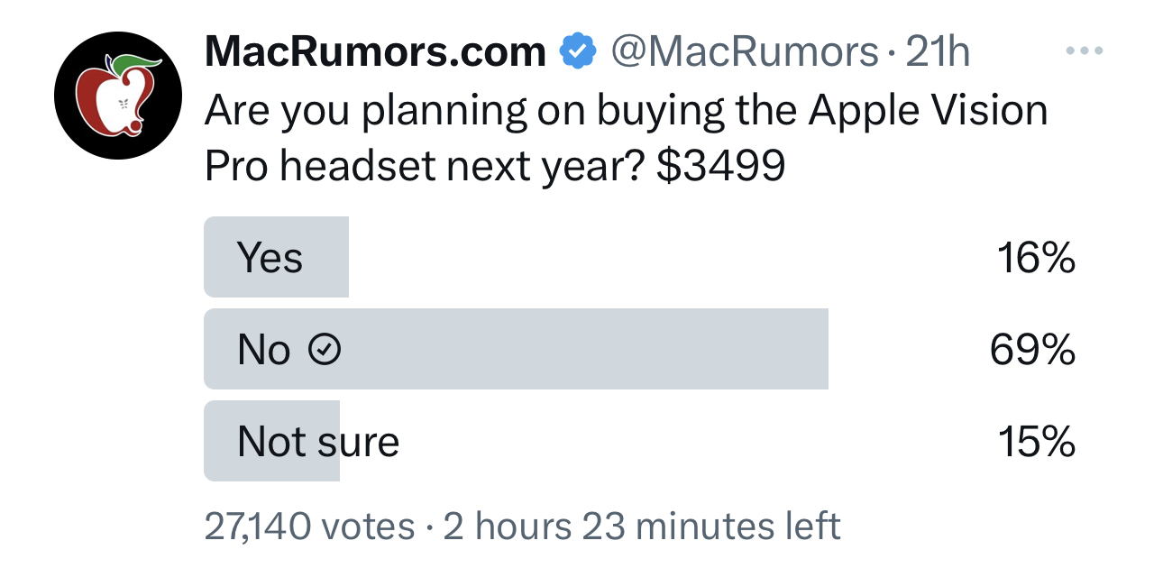Click the 16% result for Yes
Image resolution: width=1163 pixels, height=568 pixels.
coord(1036,258)
